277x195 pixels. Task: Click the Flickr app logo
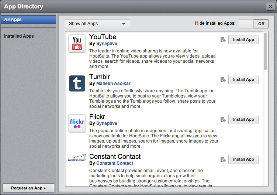pyautogui.click(x=77, y=123)
